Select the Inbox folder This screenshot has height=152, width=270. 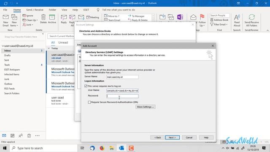point(23,51)
